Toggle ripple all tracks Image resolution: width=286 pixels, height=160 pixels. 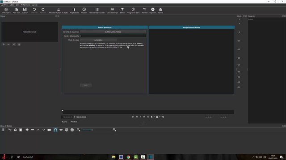[72, 130]
